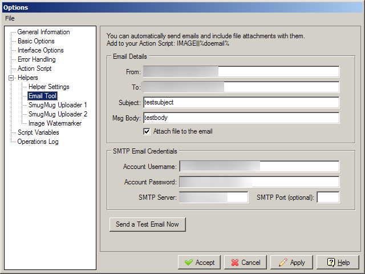Select General Information in the tree

click(x=43, y=32)
